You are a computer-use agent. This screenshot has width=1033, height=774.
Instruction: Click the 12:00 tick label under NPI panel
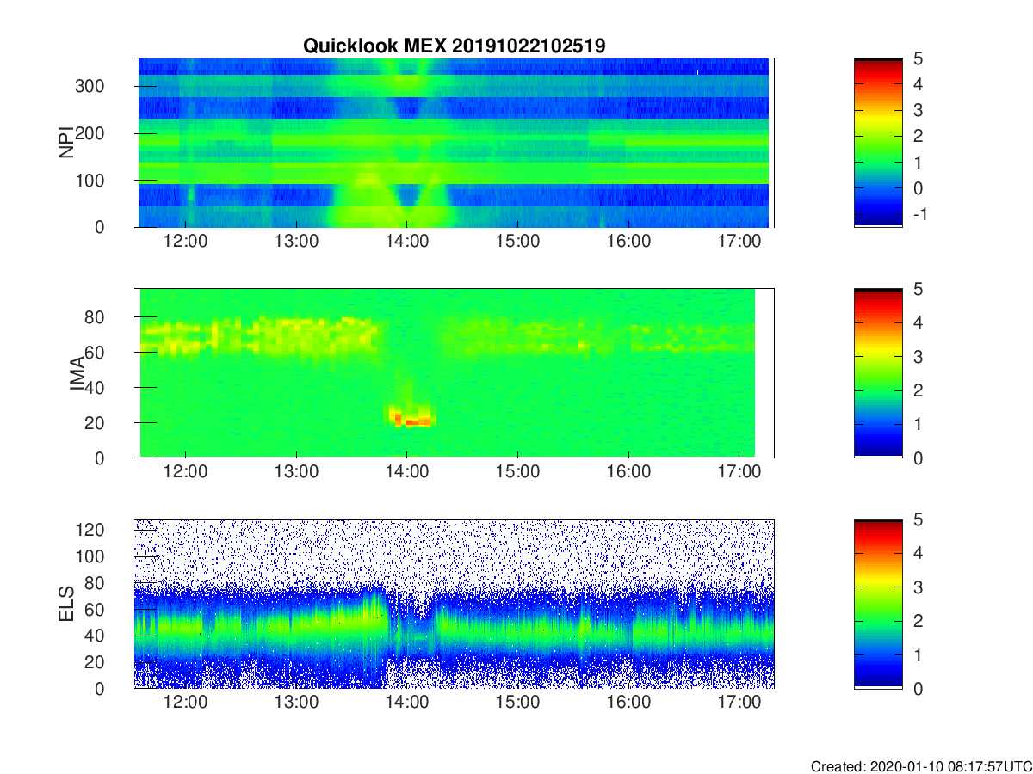pos(185,242)
